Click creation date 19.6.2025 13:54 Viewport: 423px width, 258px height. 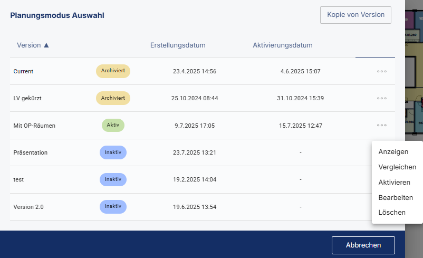[195, 207]
